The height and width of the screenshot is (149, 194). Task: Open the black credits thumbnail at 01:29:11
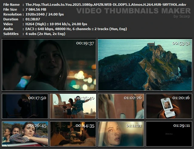169,134
